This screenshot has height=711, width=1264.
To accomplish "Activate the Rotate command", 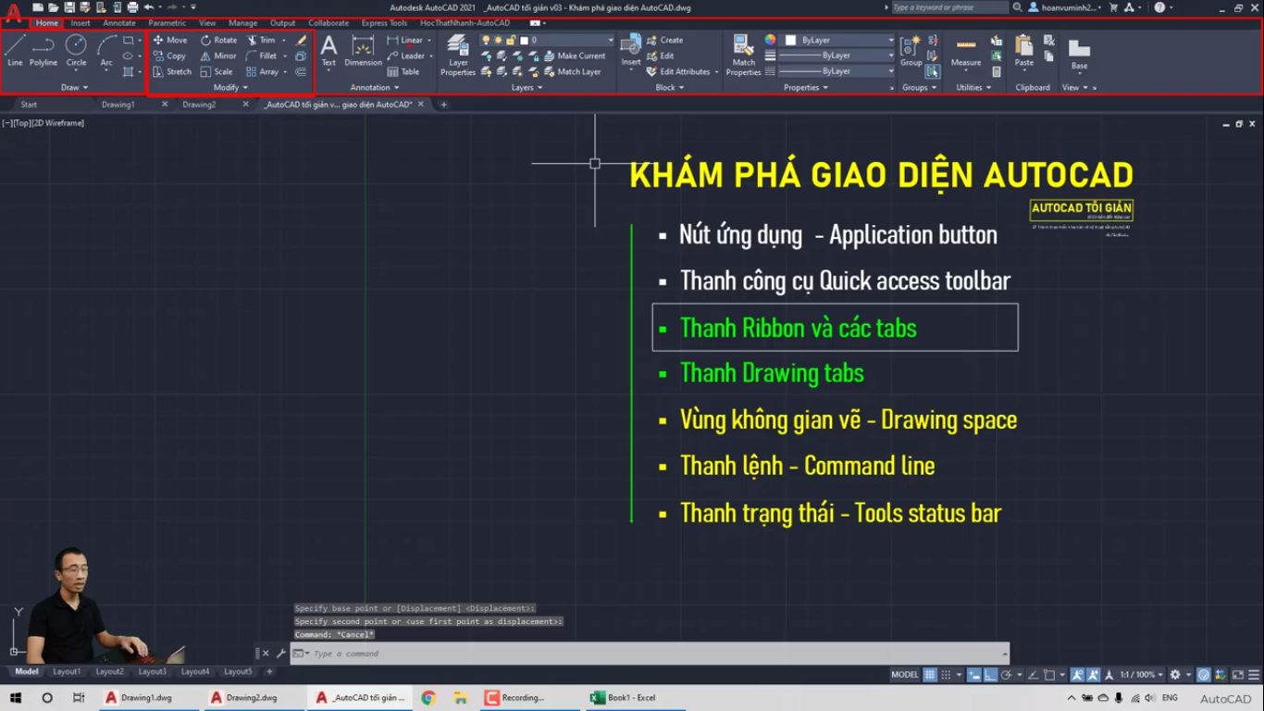I will tap(218, 40).
